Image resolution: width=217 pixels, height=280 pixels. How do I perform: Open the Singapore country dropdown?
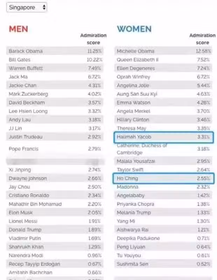[x=27, y=7]
